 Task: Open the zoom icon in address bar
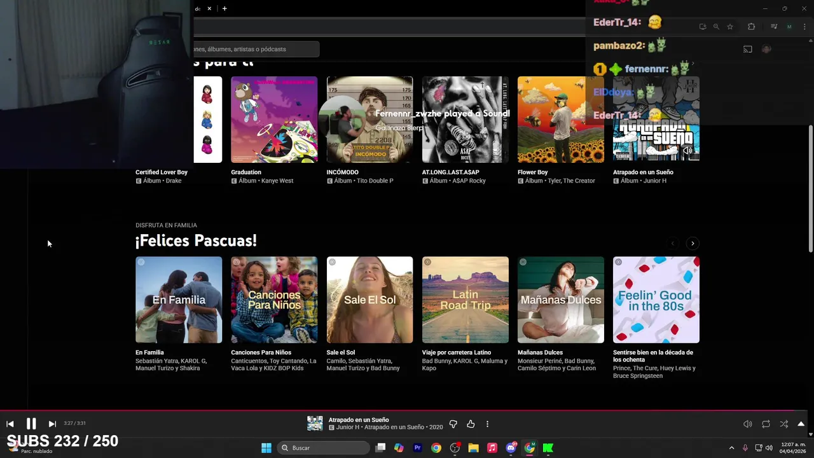point(716,27)
